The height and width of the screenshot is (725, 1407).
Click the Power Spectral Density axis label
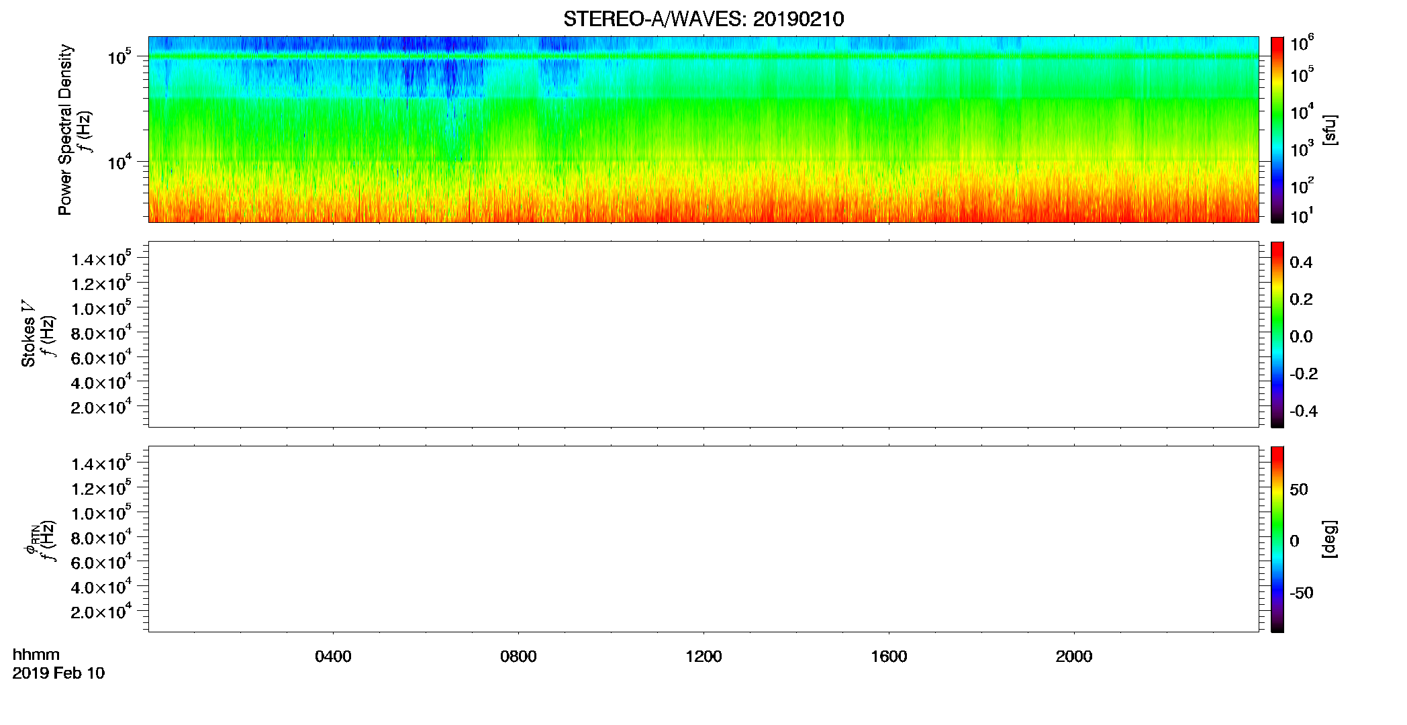(65, 130)
